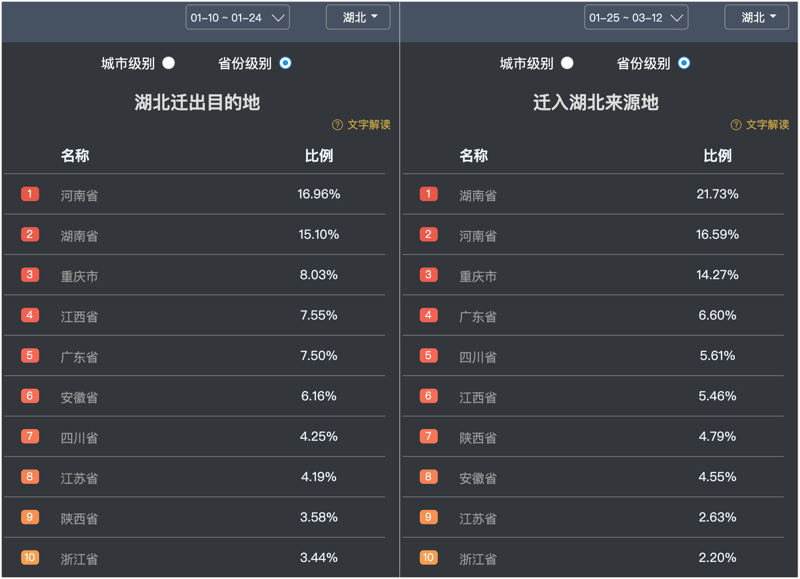Click rank 6 badge beside 安徽省 in left list
The width and height of the screenshot is (800, 579).
pos(30,396)
